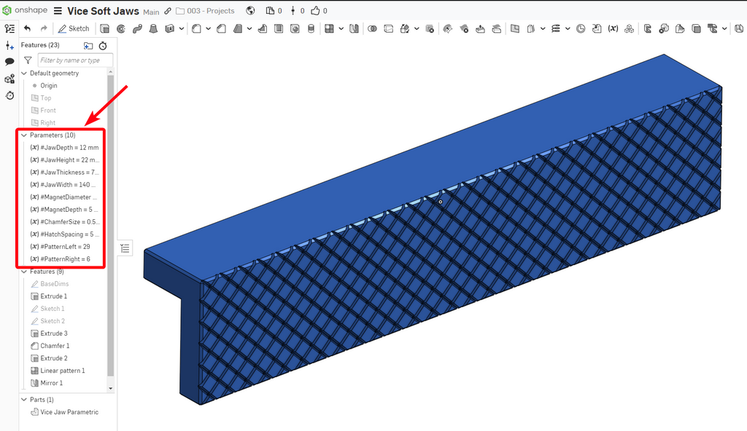Select the Draft tool

(x=238, y=28)
